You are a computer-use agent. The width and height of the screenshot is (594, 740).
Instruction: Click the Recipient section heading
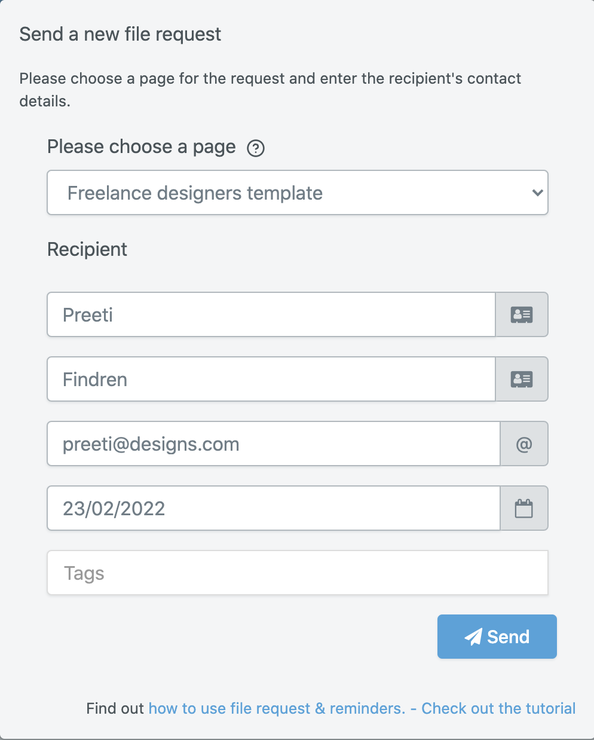tap(87, 250)
